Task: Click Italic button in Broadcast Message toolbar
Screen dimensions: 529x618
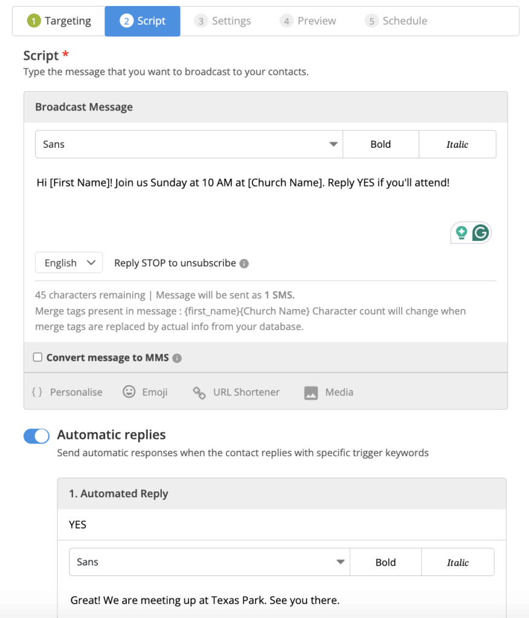Action: click(457, 144)
